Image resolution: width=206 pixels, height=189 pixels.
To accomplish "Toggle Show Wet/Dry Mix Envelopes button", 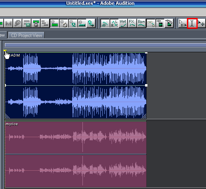I will point(123,23).
